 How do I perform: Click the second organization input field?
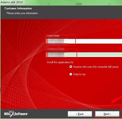tap(84, 55)
